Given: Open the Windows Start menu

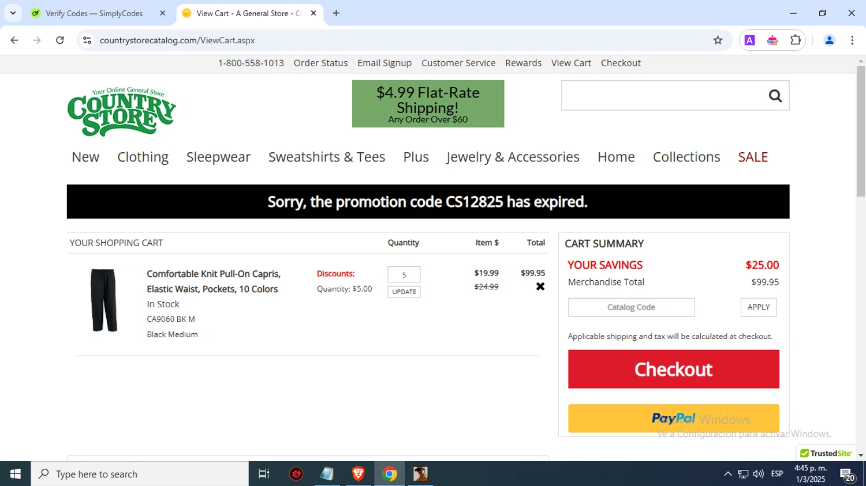Looking at the screenshot, I should tap(16, 474).
